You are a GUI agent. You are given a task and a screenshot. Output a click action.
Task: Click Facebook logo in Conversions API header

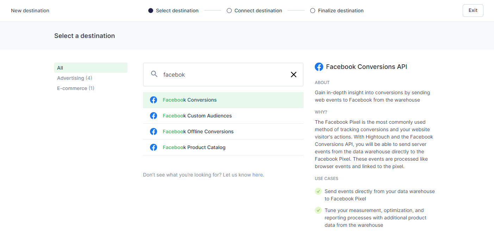pyautogui.click(x=319, y=67)
